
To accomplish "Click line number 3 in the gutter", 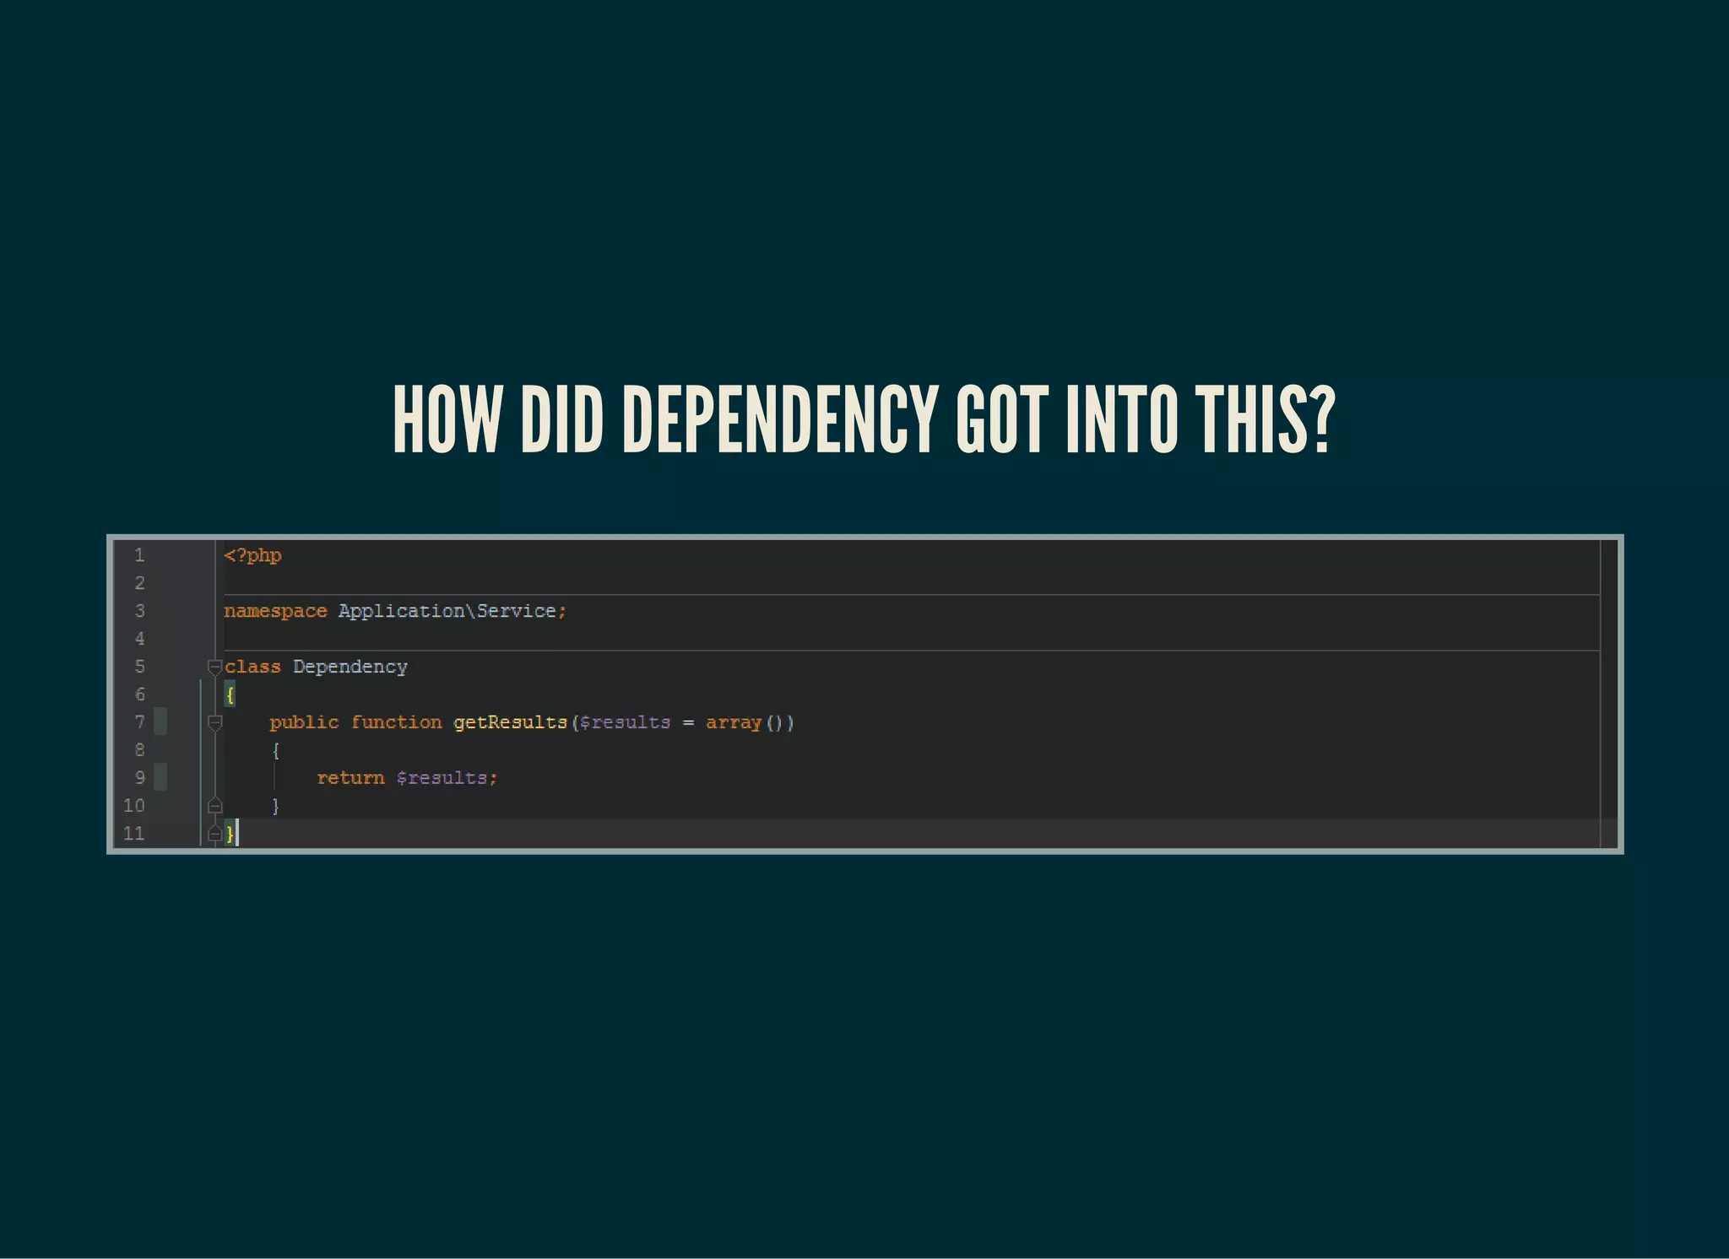I will 140,611.
